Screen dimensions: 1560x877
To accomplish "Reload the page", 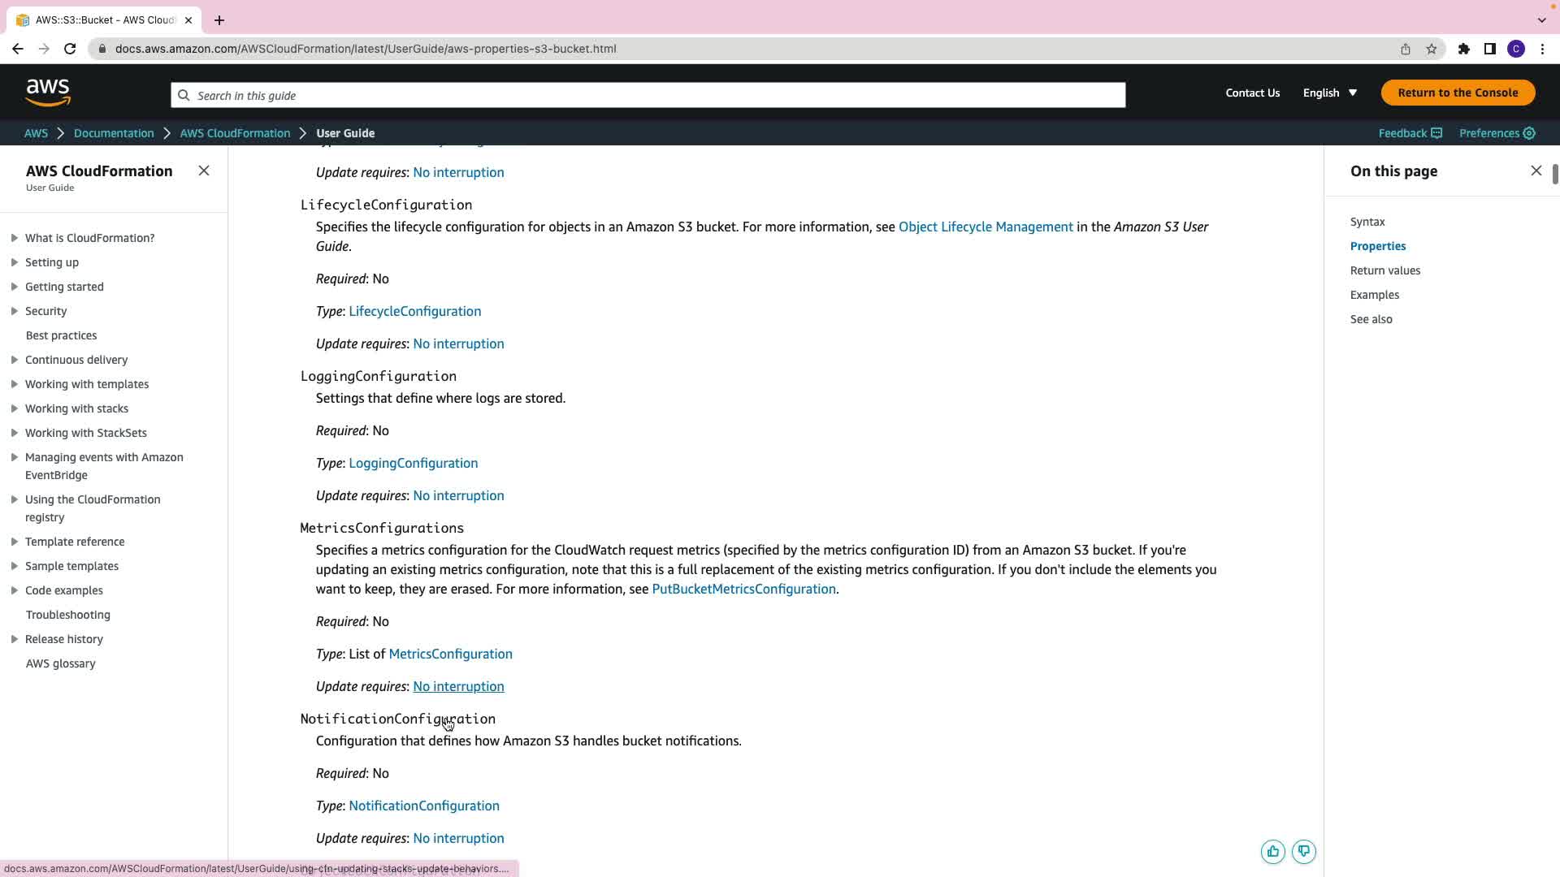I will (70, 49).
